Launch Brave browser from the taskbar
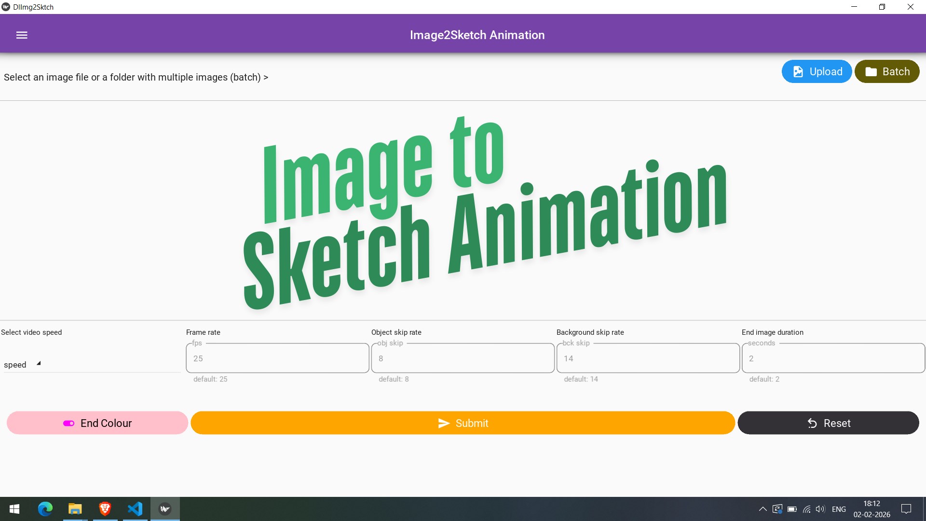926x521 pixels. pyautogui.click(x=105, y=509)
